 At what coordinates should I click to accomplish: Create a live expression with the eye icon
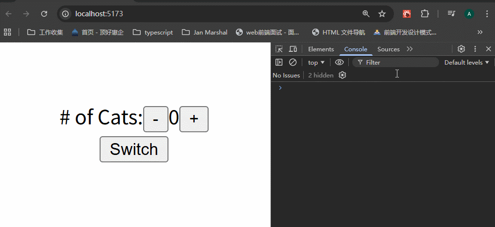pyautogui.click(x=339, y=62)
